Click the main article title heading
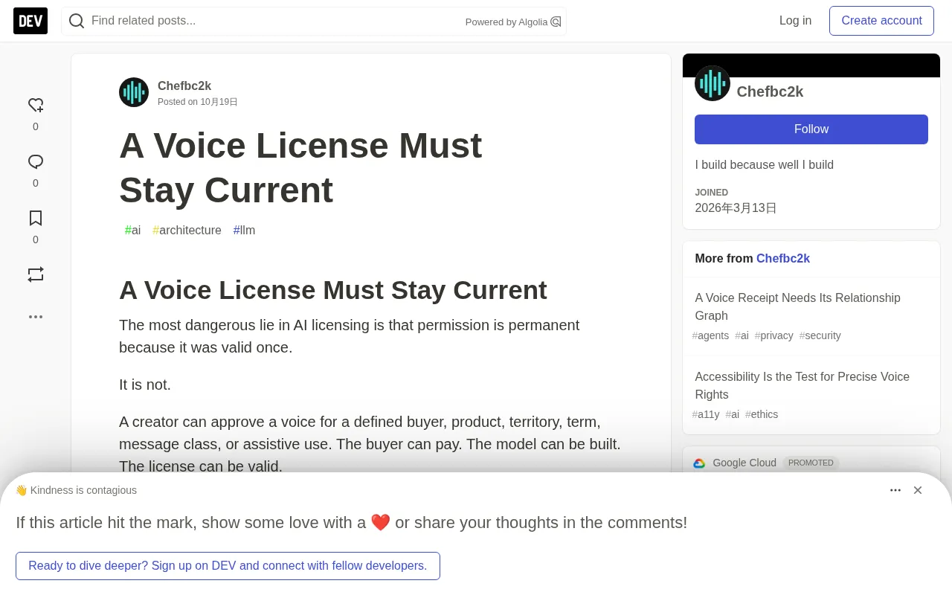Image resolution: width=952 pixels, height=595 pixels. point(300,167)
